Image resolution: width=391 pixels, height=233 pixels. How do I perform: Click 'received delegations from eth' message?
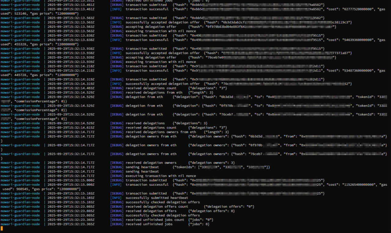tap(154, 93)
